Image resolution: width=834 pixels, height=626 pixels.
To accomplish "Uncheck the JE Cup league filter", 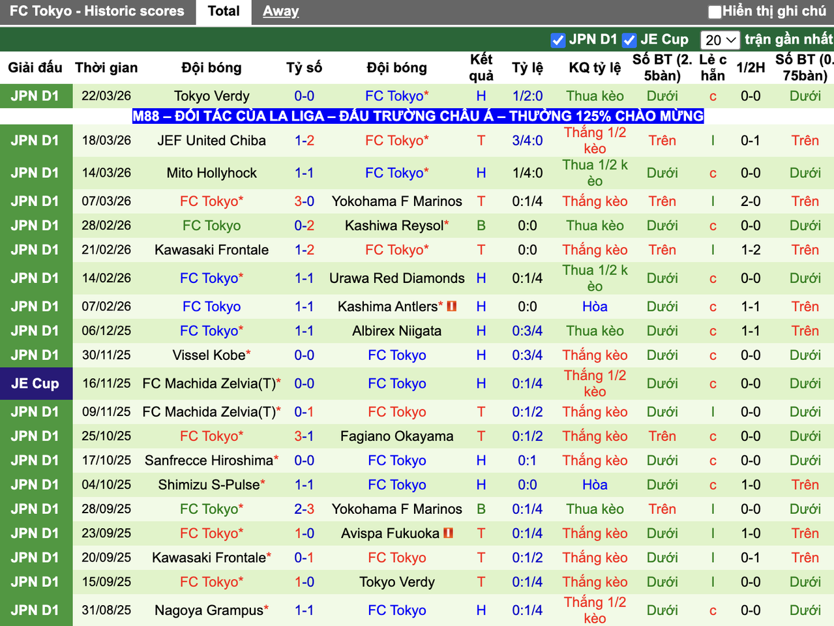I will coord(629,40).
